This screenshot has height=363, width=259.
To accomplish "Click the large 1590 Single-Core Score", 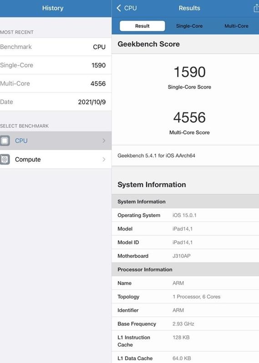I will [189, 72].
